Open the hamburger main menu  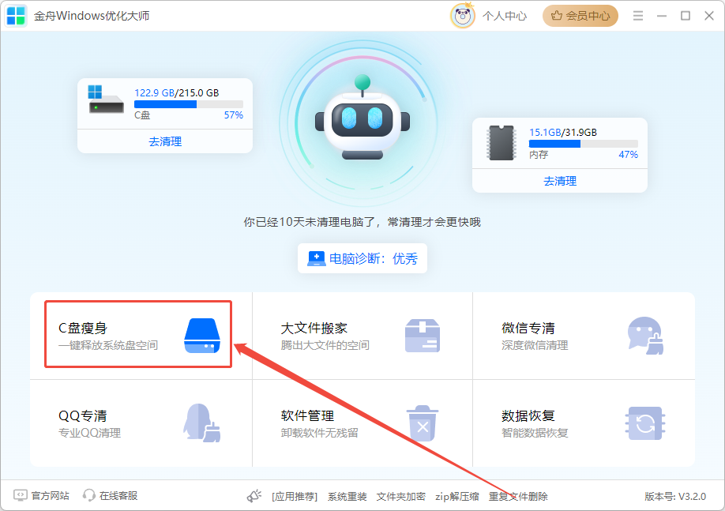coord(638,16)
